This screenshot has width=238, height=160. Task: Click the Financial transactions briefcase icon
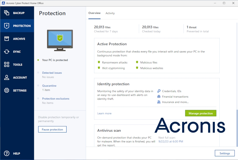(159, 96)
